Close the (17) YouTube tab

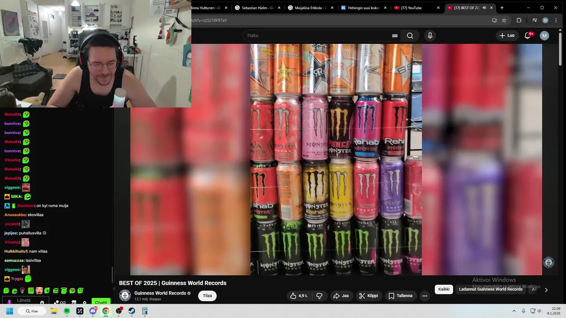click(438, 8)
